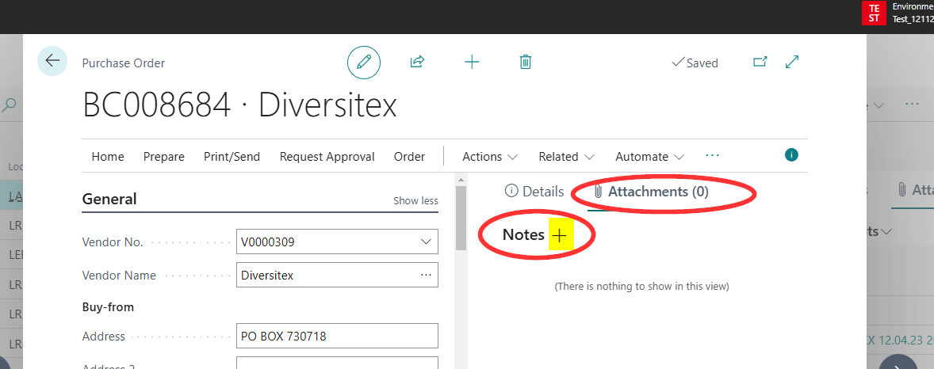The width and height of the screenshot is (934, 369).
Task: Show more actions ellipsis in menu bar
Action: tap(713, 156)
